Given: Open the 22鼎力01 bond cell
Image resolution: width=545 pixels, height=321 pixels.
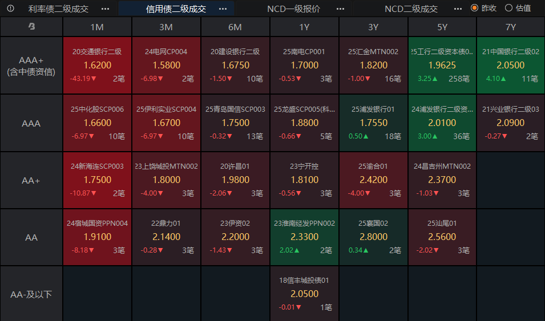Looking at the screenshot, I should [x=166, y=237].
